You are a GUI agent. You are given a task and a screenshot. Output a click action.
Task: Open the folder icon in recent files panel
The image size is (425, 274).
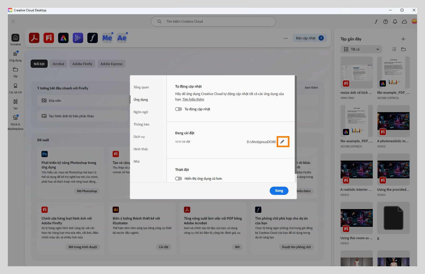(403, 49)
